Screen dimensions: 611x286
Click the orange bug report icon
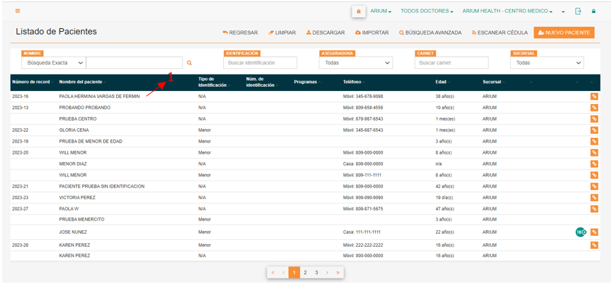coord(359,12)
